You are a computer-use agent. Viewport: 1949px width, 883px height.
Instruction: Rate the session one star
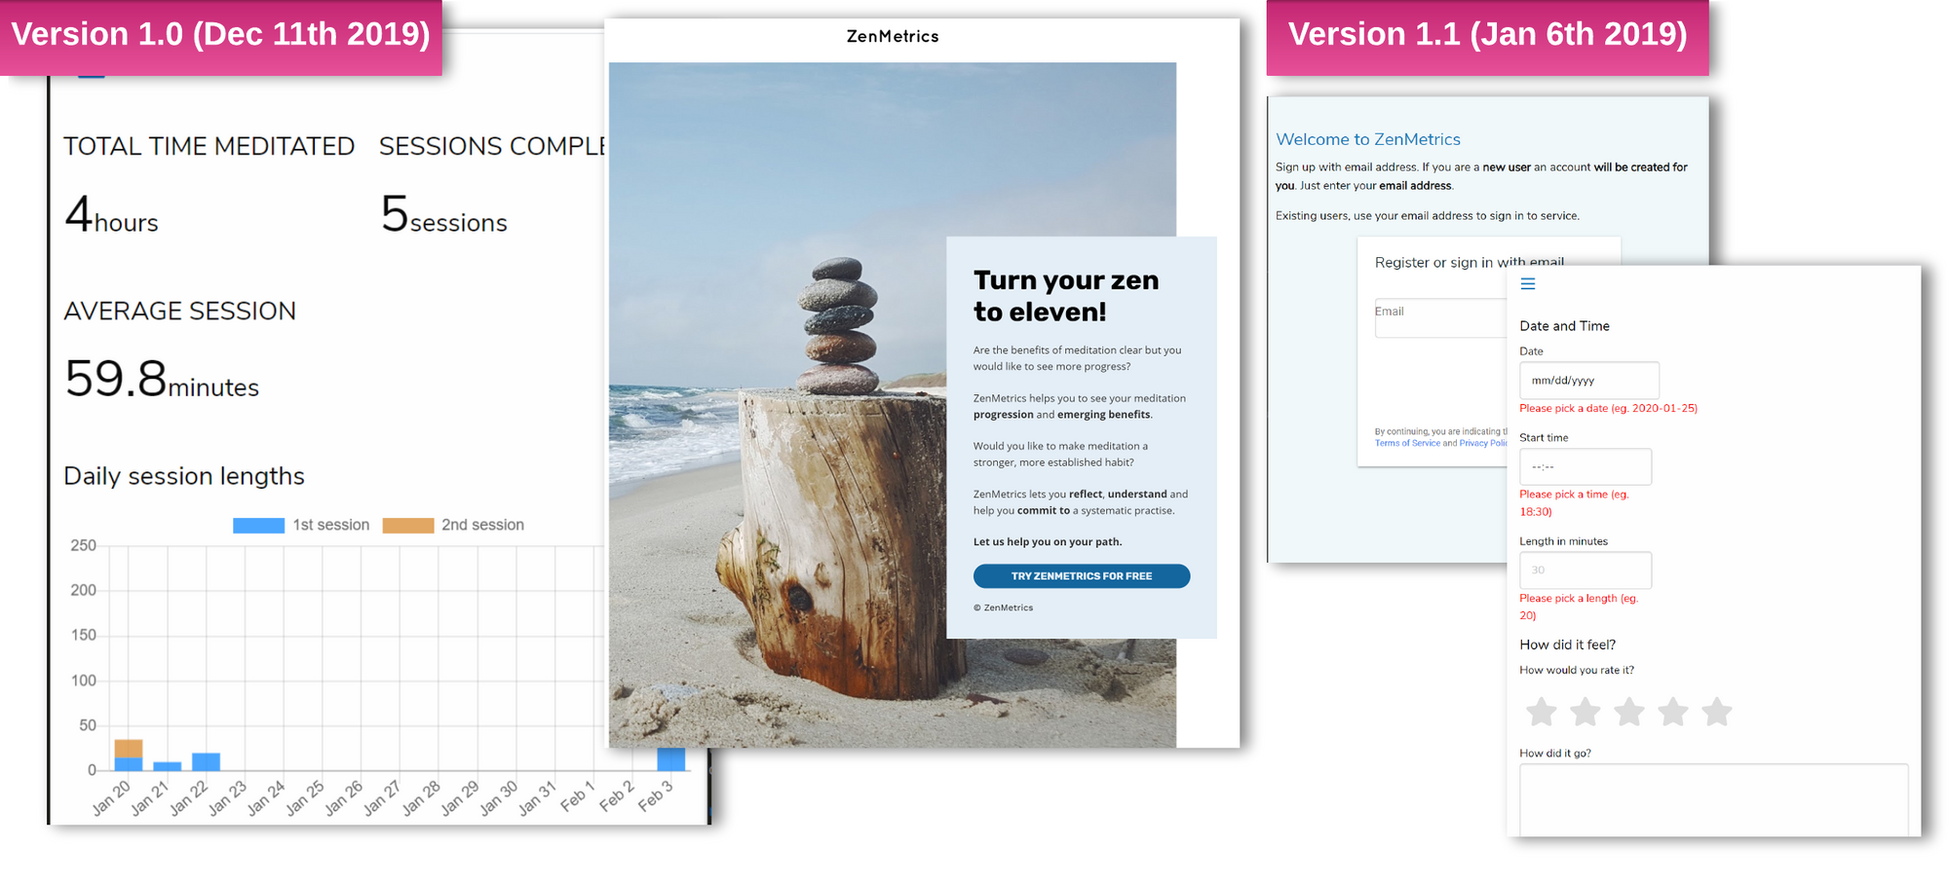pos(1541,712)
